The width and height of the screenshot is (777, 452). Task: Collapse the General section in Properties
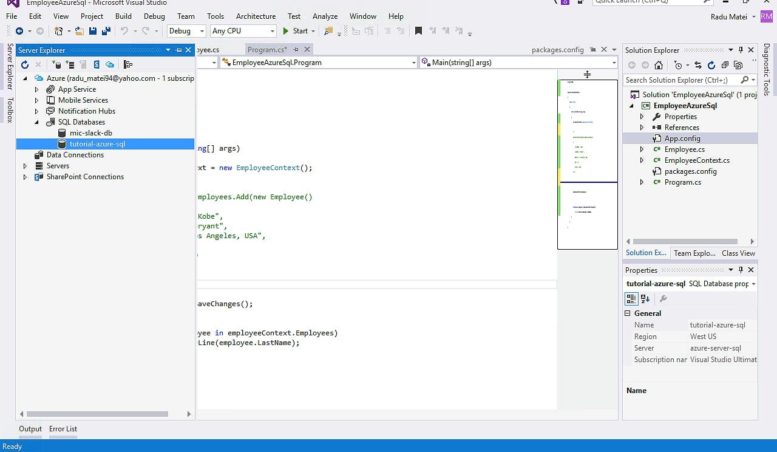point(628,313)
